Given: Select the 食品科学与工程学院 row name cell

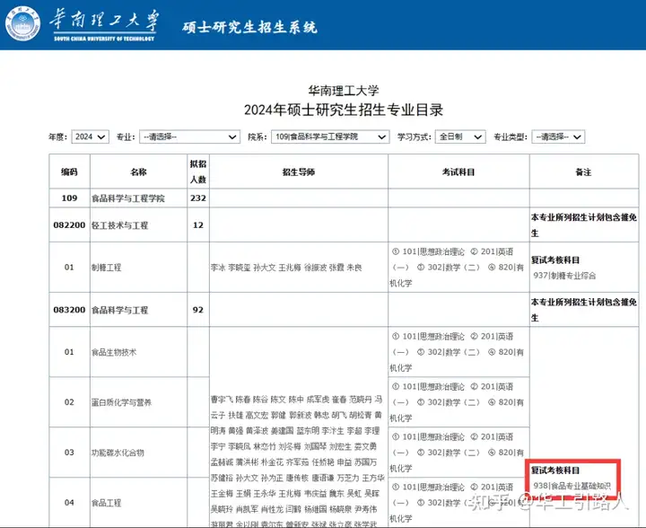Looking at the screenshot, I should [138, 198].
